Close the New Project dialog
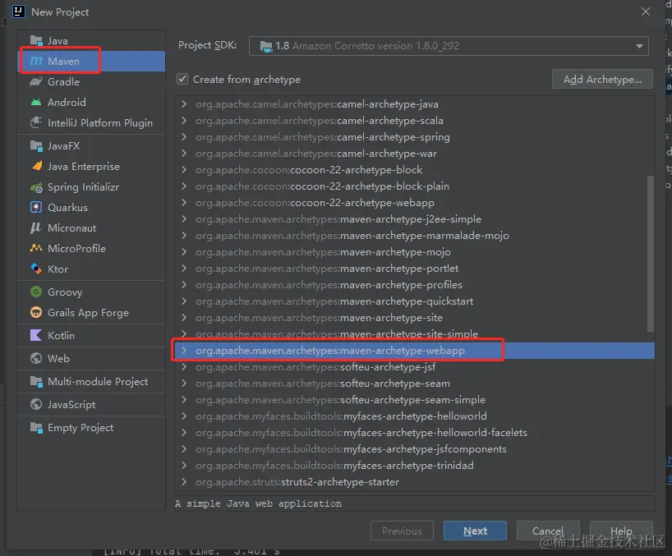Image resolution: width=672 pixels, height=556 pixels. (646, 11)
